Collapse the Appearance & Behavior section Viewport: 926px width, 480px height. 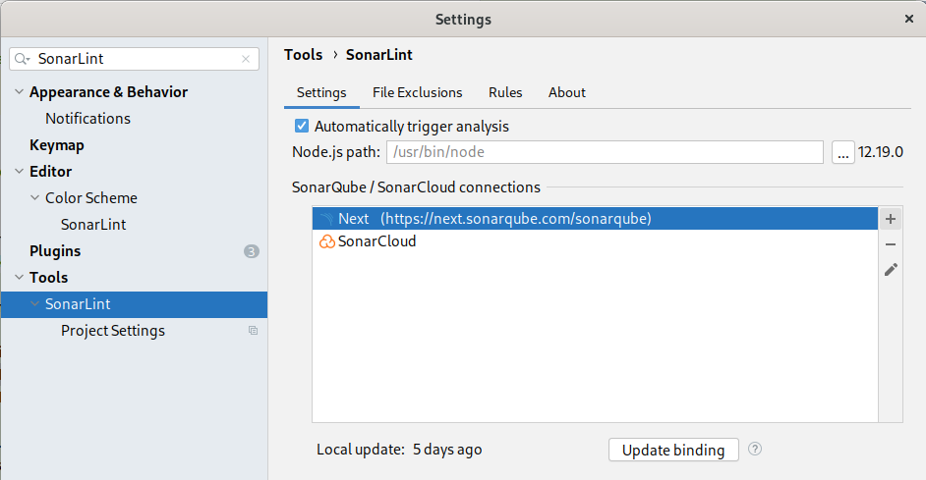click(x=19, y=92)
